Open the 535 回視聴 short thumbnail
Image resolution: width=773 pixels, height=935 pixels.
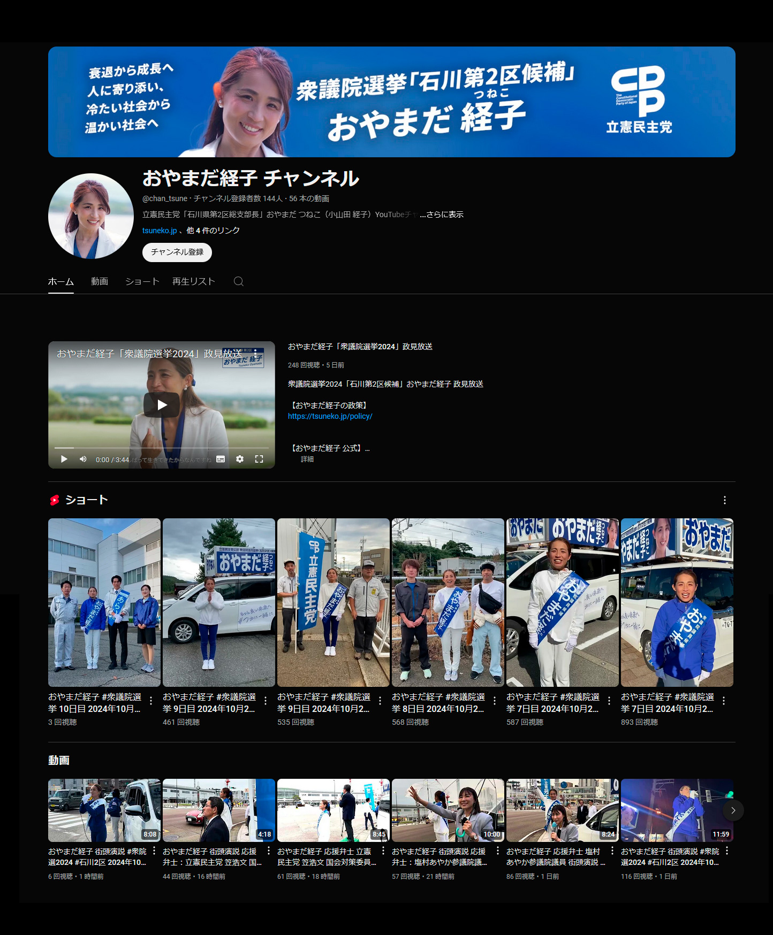coord(334,602)
